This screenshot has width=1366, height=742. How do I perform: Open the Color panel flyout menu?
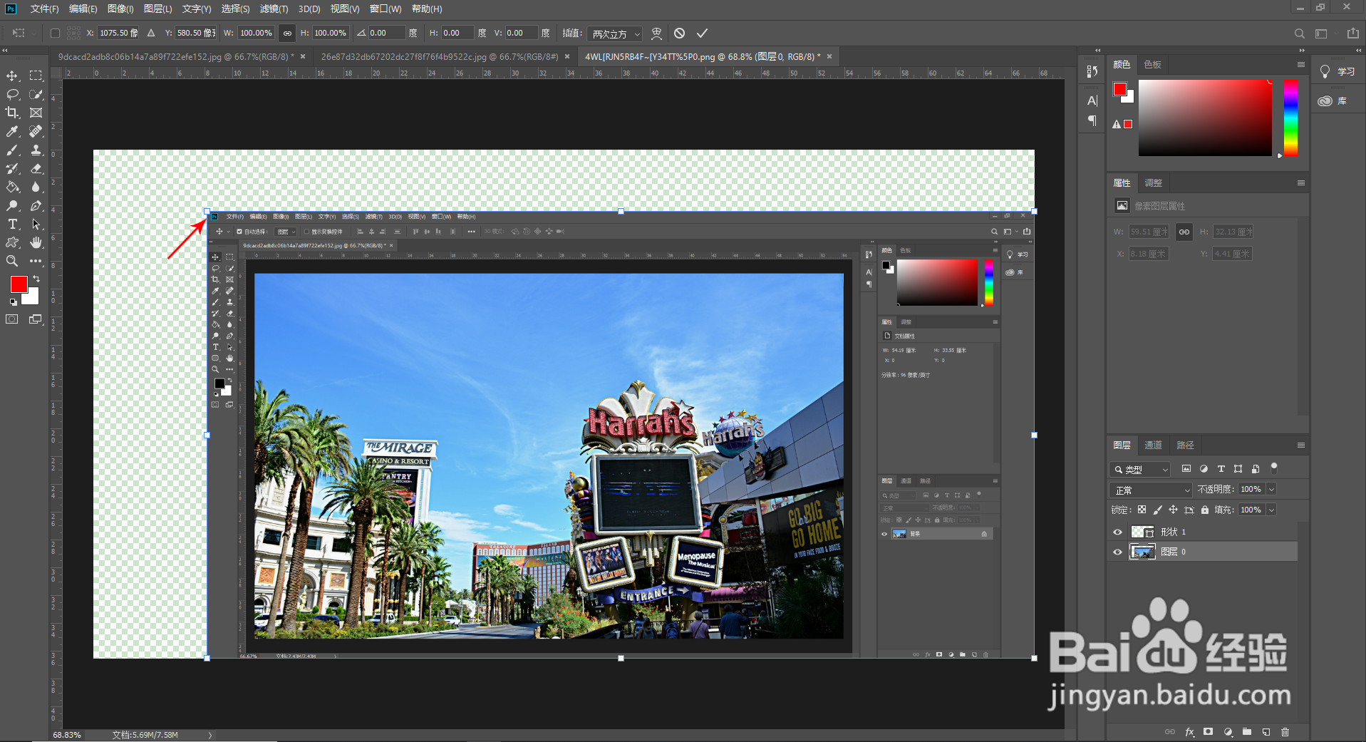(x=1300, y=64)
